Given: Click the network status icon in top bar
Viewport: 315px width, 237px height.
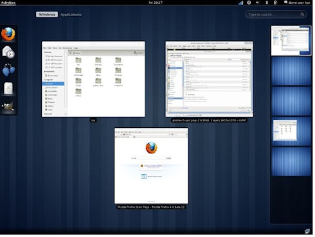Looking at the screenshot, I should [x=241, y=3].
